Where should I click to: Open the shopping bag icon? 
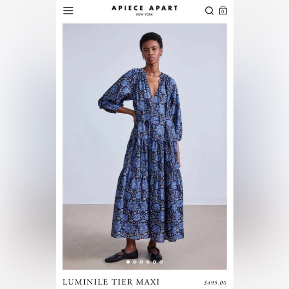(223, 10)
